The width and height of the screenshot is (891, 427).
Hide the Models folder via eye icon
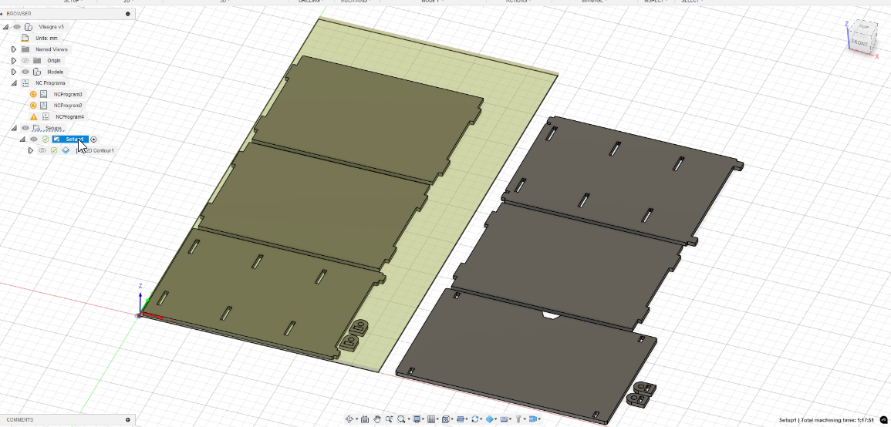click(25, 72)
